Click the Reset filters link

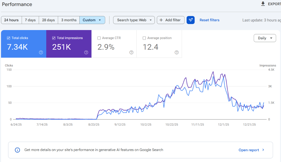(x=210, y=20)
